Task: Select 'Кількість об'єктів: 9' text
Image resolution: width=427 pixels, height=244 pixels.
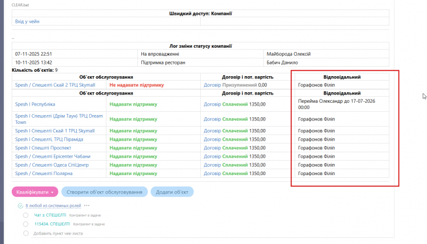Action: pyautogui.click(x=34, y=70)
